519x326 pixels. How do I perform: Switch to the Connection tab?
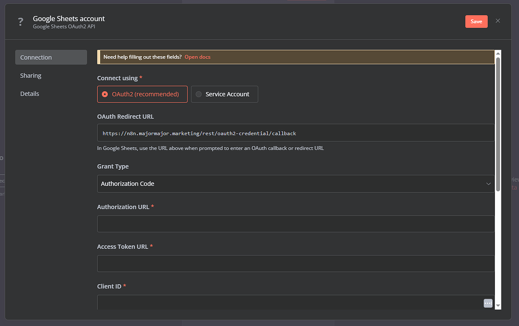[51, 58]
